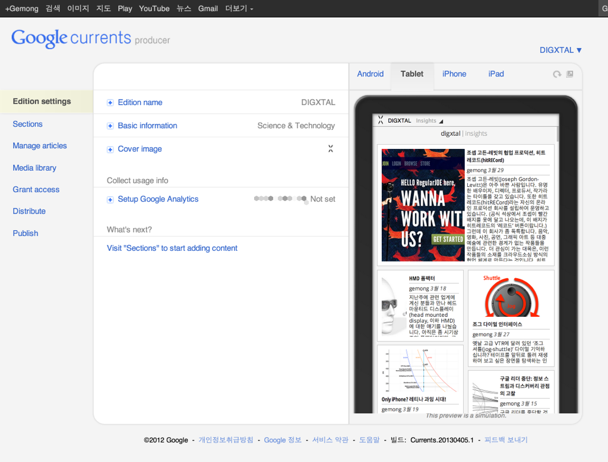Open the 더보기 menu in top bar
The image size is (608, 462).
click(x=239, y=9)
